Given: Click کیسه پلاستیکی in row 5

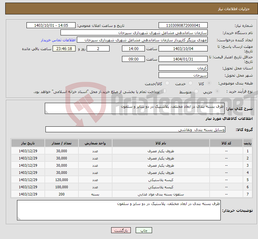Looking at the screenshot, I should (x=161, y=180).
